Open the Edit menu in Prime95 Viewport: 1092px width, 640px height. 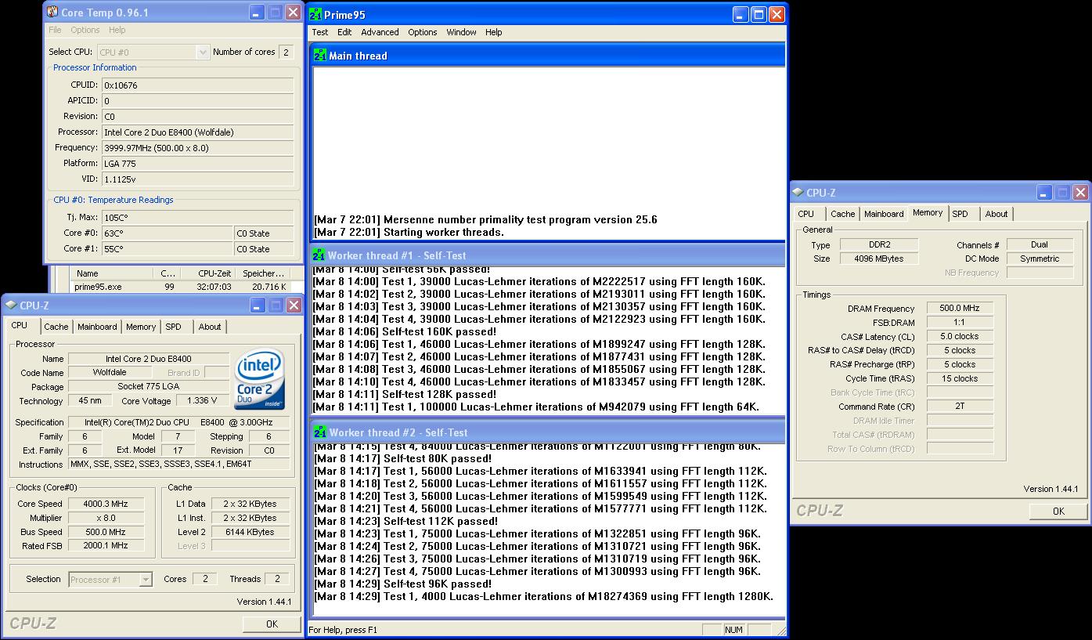click(344, 32)
